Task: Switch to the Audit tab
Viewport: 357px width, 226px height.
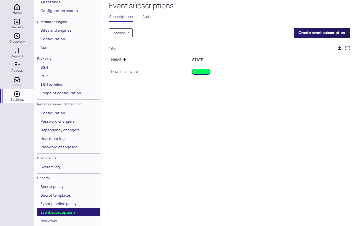Action: [147, 17]
